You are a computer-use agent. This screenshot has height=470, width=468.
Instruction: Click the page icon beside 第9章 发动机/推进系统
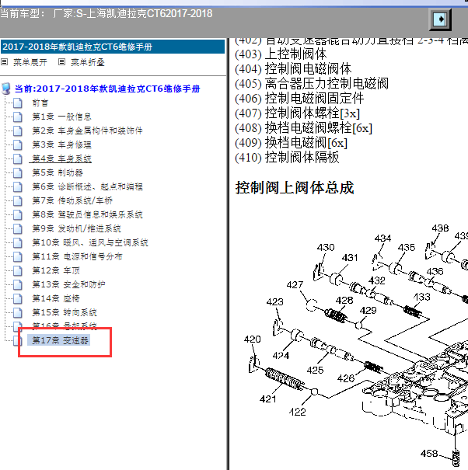(x=18, y=228)
